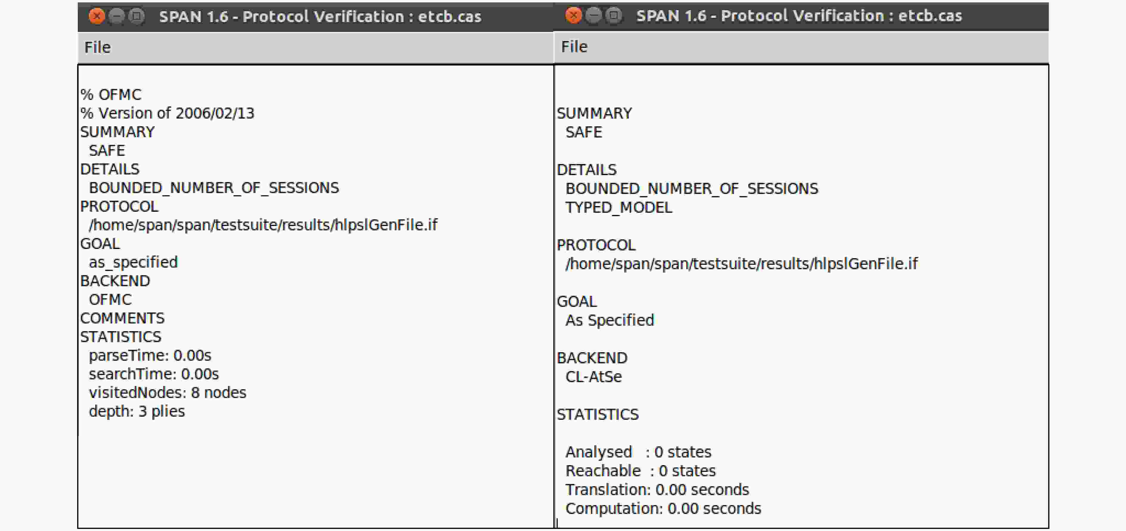
Task: Click the CL-AtSe protocol file path line
Action: click(x=741, y=264)
